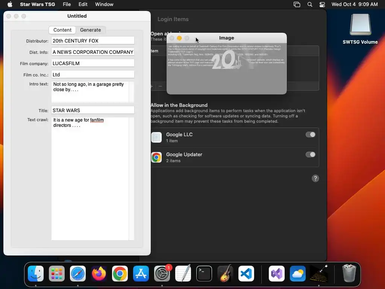Switch to the Generate tab
Image resolution: width=385 pixels, height=289 pixels.
[90, 30]
